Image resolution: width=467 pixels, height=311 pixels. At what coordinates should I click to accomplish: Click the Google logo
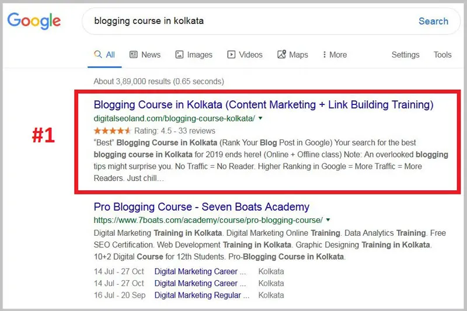tap(34, 21)
